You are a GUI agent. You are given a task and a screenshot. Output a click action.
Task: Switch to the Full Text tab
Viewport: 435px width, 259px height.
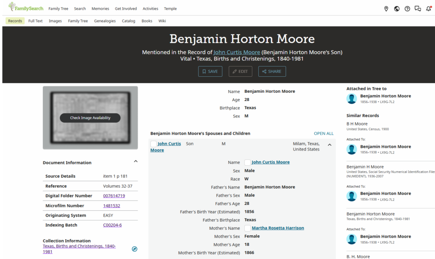click(36, 21)
